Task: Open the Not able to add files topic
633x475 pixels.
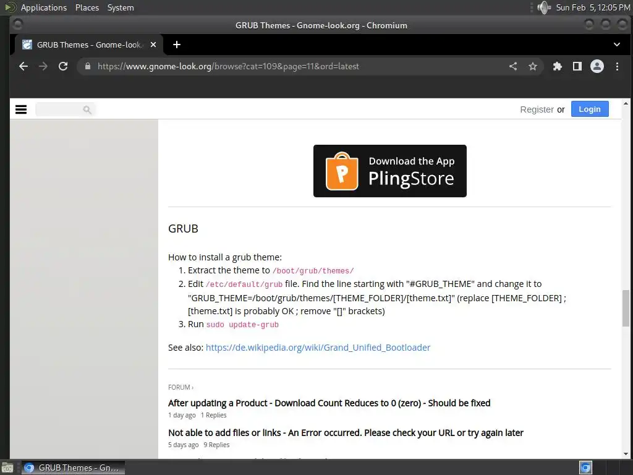Action: pyautogui.click(x=346, y=432)
